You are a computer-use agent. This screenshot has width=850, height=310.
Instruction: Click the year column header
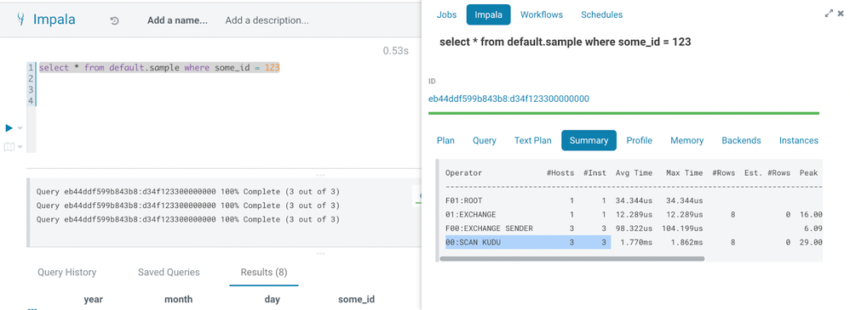tap(93, 299)
